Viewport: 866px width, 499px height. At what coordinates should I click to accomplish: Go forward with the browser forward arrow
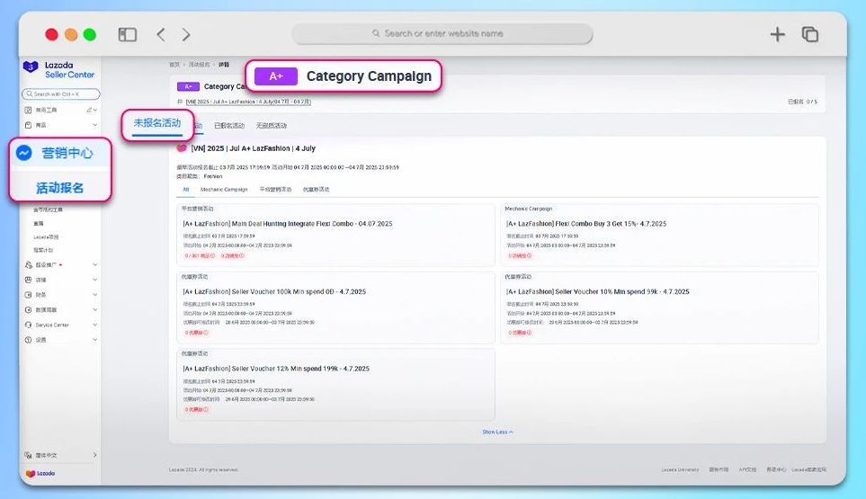click(186, 35)
